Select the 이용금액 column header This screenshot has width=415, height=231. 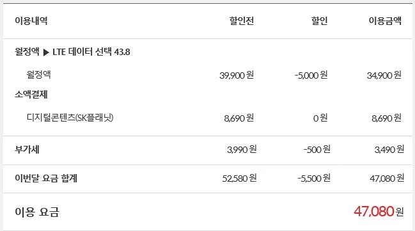pos(385,20)
